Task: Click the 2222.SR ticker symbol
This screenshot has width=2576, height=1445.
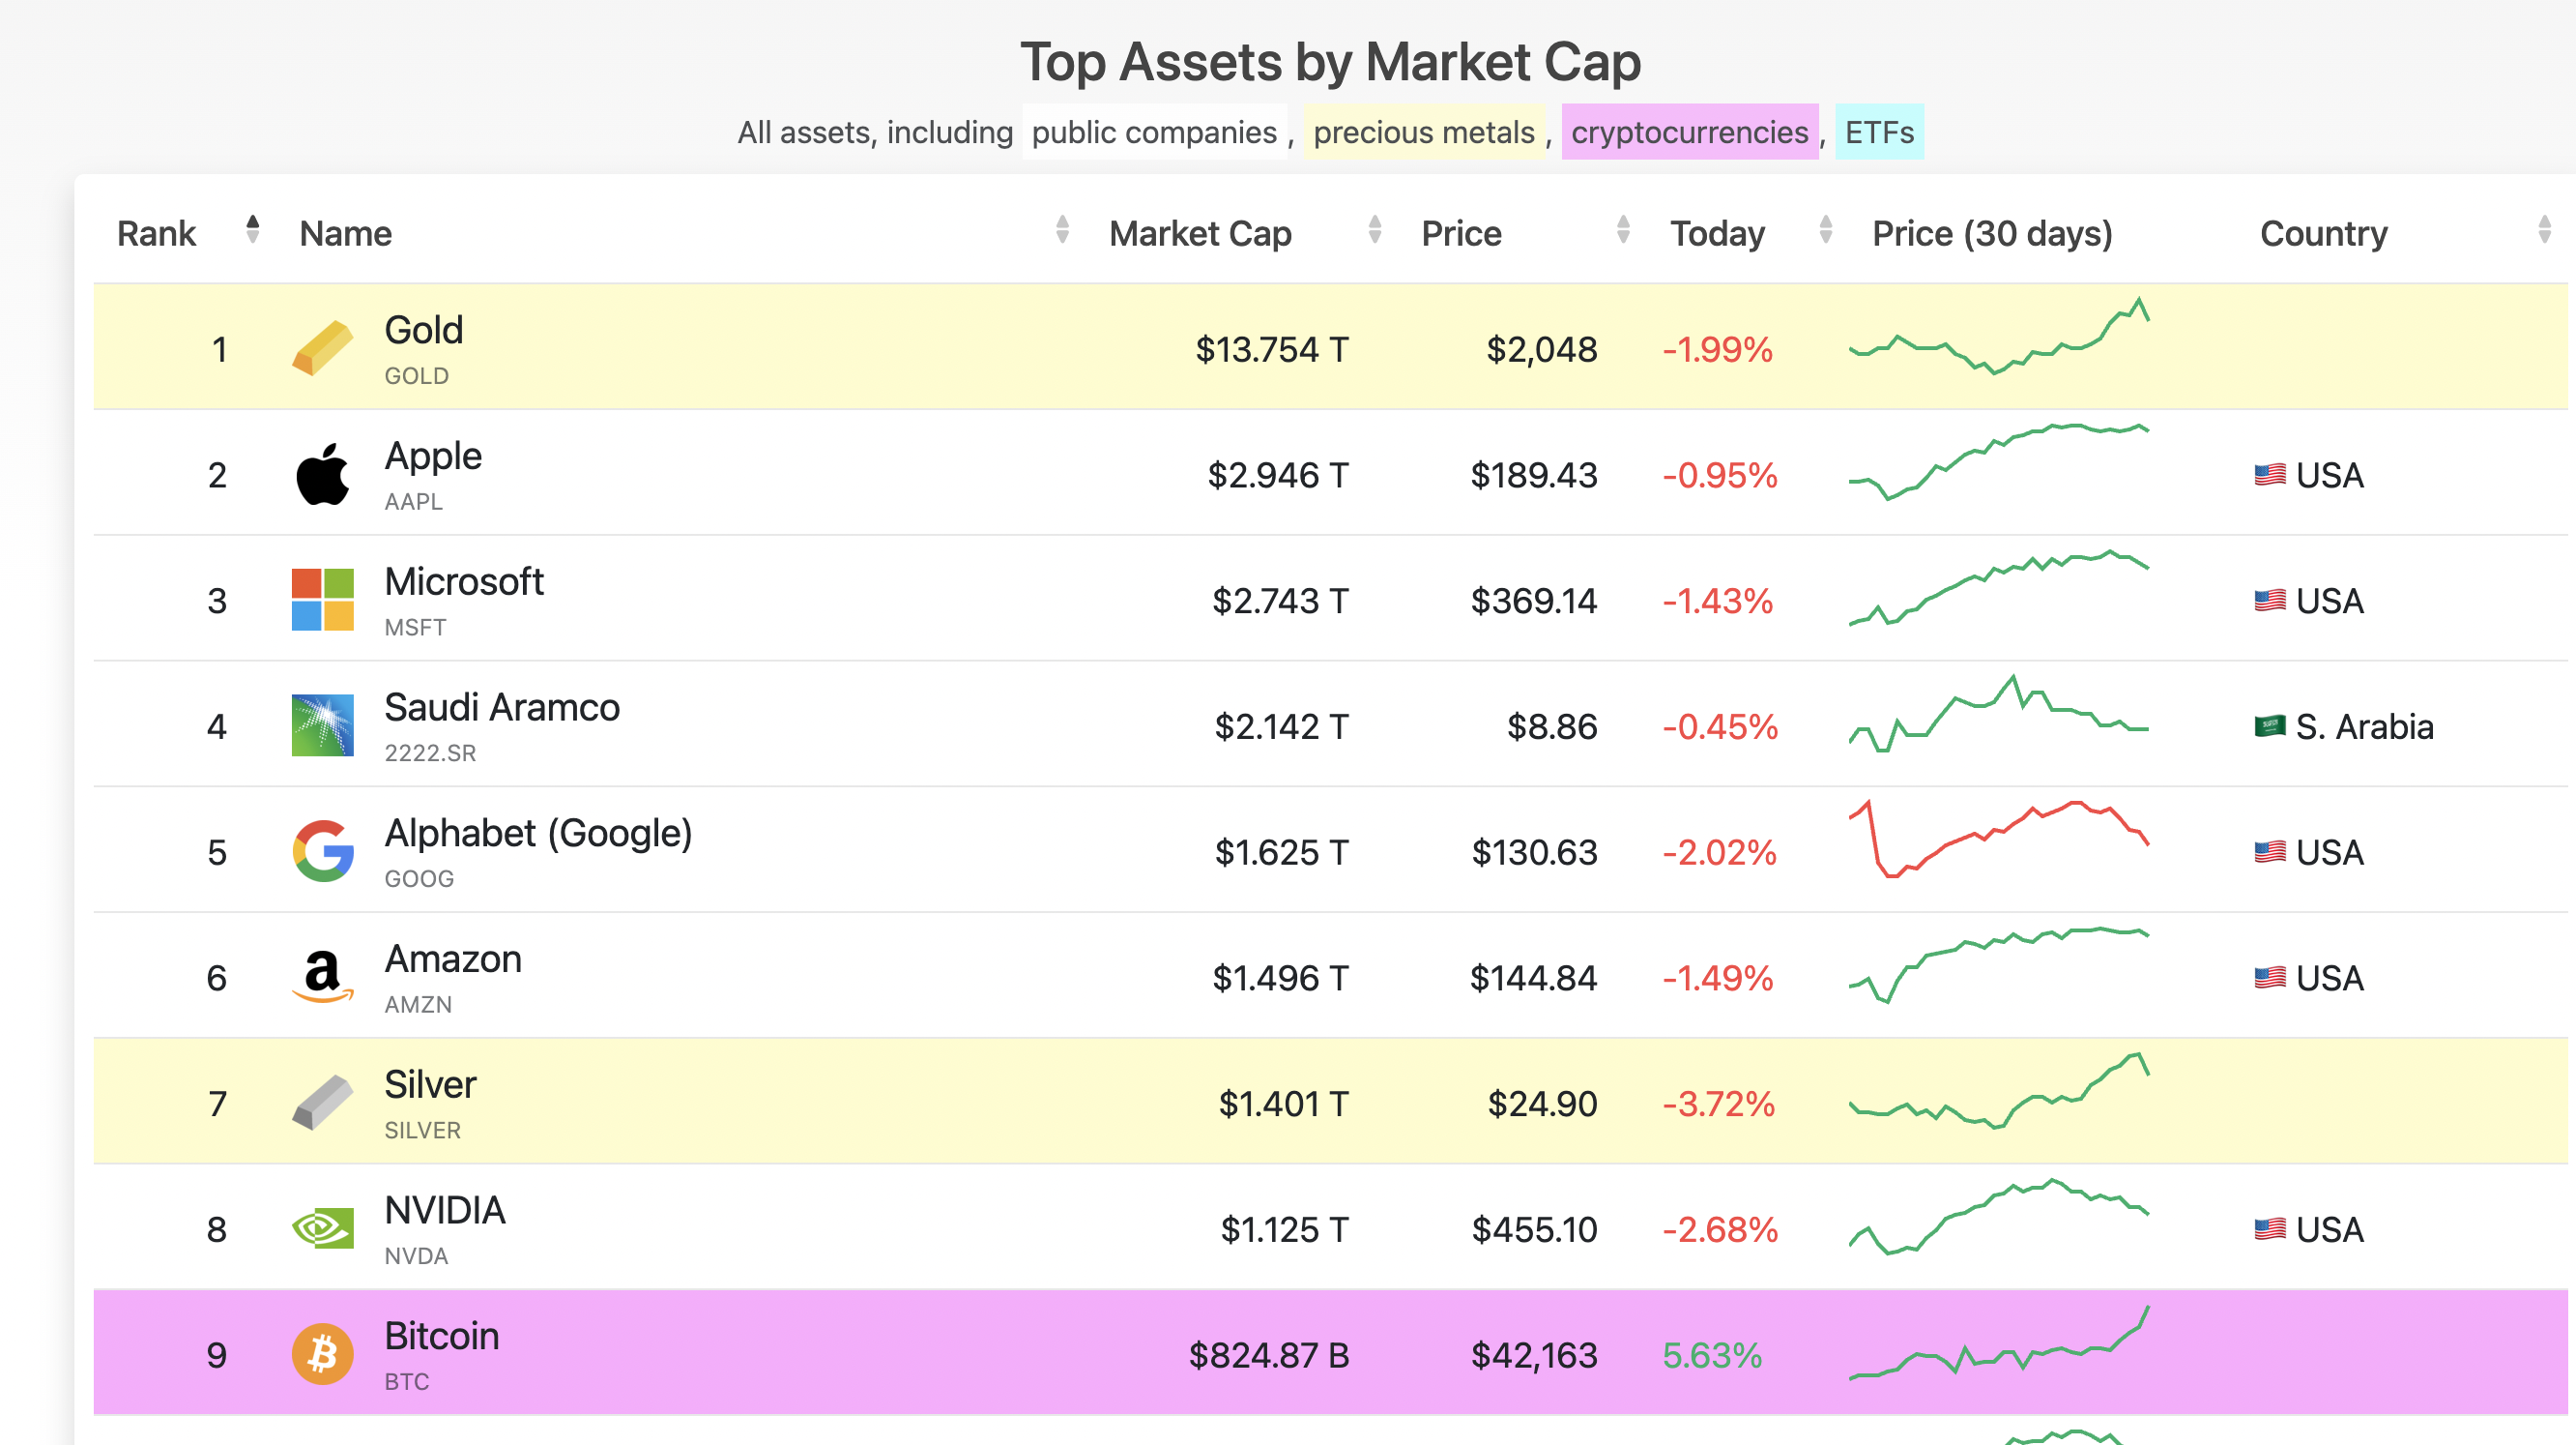Action: 430,752
